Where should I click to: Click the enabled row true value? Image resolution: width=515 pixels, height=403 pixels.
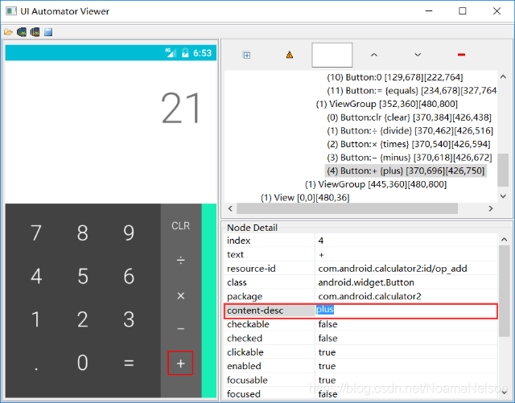coord(327,366)
